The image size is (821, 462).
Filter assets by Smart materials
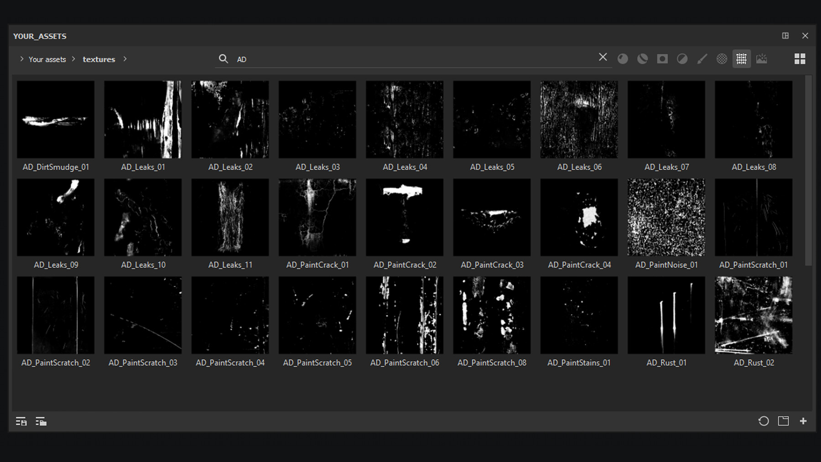(643, 58)
